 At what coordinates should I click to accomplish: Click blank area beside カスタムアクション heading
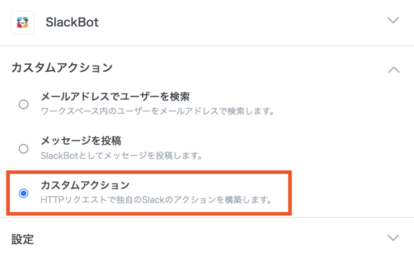pos(248,68)
